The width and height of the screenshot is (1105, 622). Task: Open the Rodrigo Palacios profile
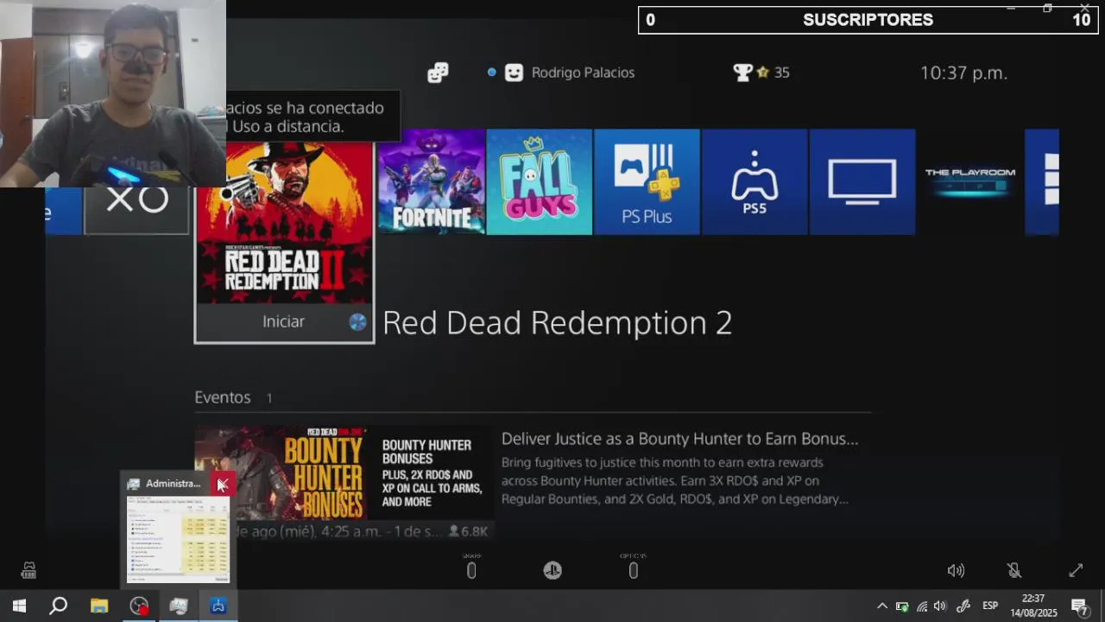[x=583, y=73]
